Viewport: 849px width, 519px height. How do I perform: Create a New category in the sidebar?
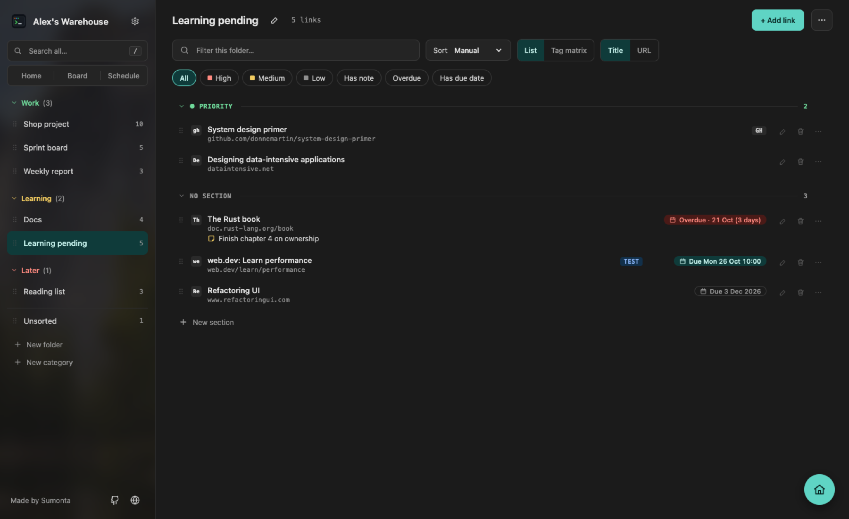pos(44,363)
